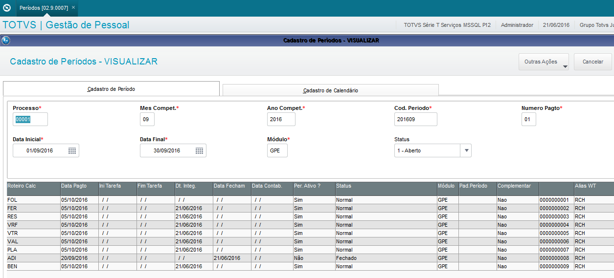Click the Status grid column header
This screenshot has height=278, width=614.
coord(386,189)
